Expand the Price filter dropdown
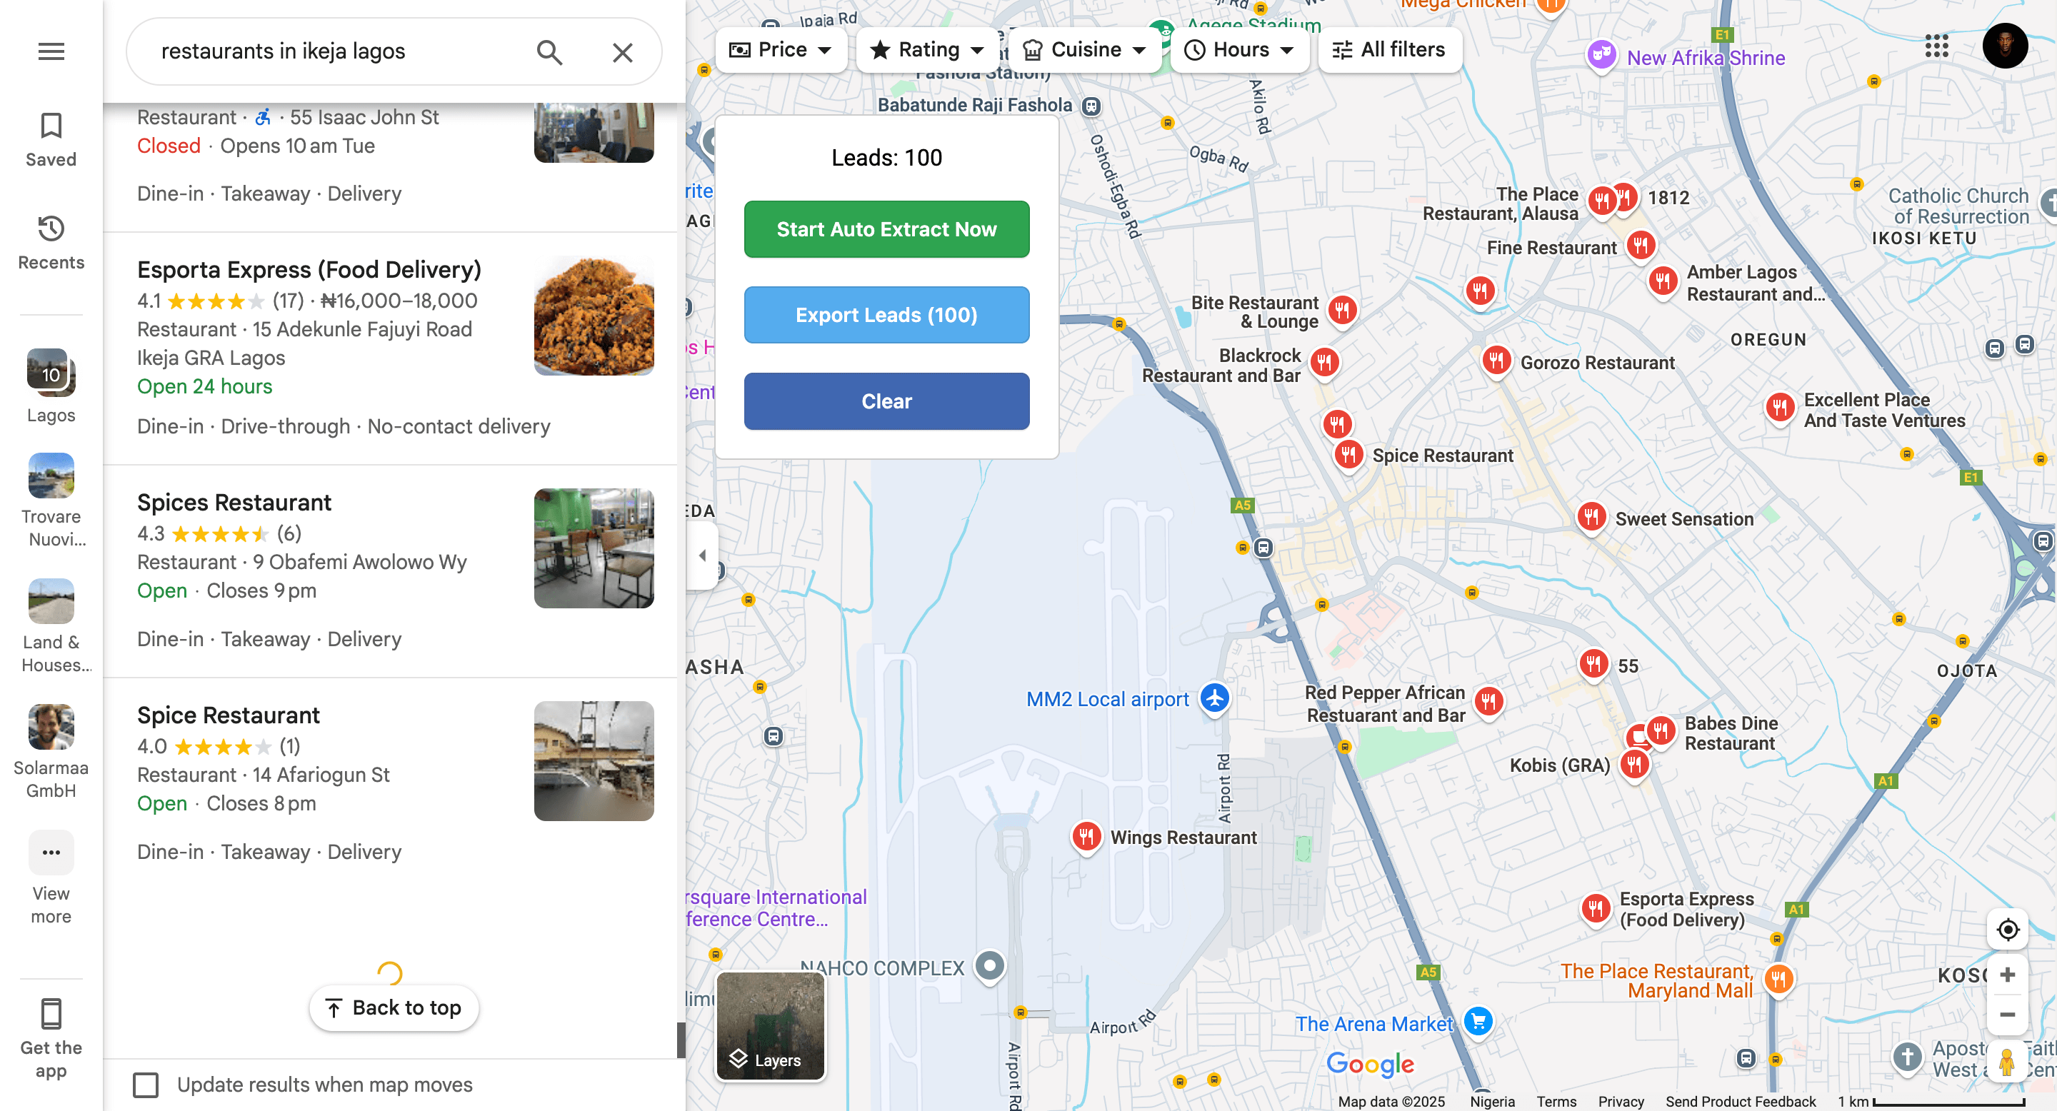Screen dimensions: 2057x1111 tap(780, 50)
